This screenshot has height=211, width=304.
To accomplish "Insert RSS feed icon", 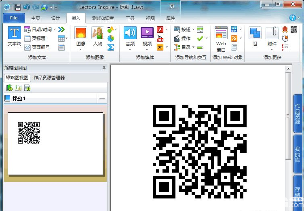I will [234, 38].
